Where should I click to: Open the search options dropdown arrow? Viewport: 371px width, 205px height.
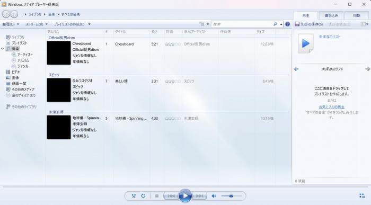281,24
